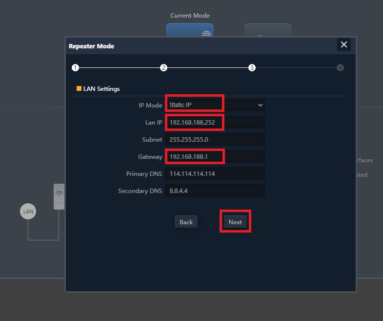
Task: Click the Primary DNS field
Action: click(x=215, y=174)
